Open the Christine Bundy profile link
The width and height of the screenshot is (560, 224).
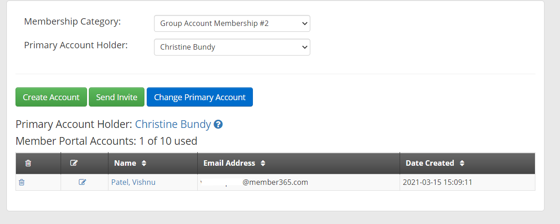(x=173, y=124)
